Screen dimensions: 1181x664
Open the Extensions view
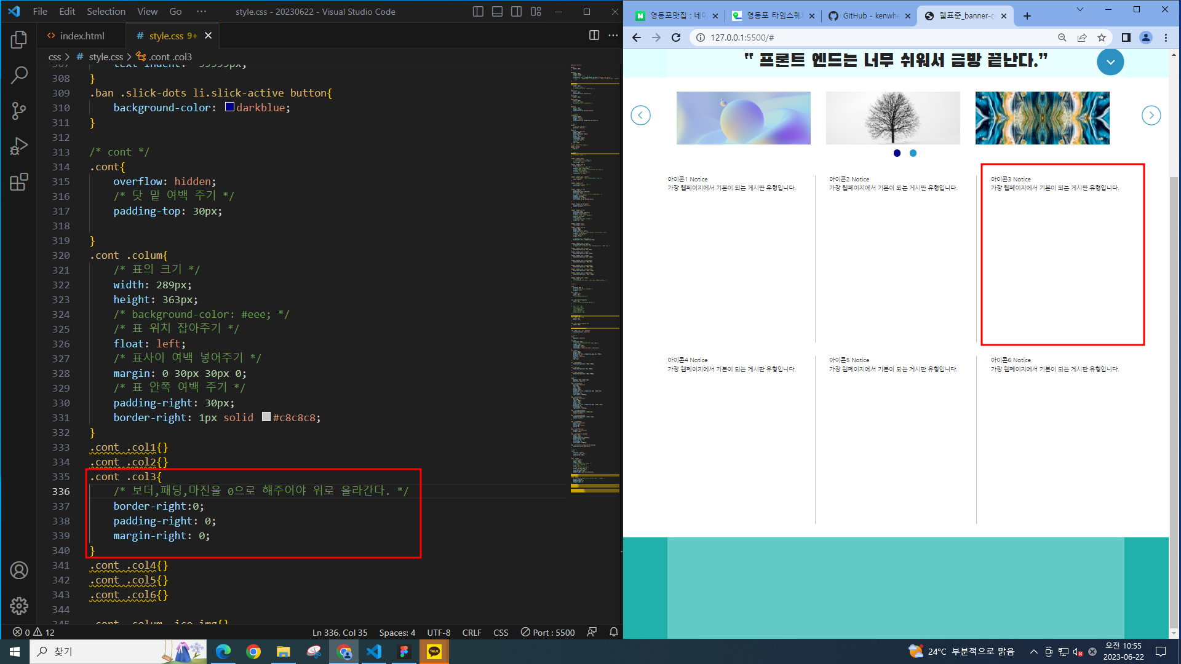pyautogui.click(x=19, y=182)
